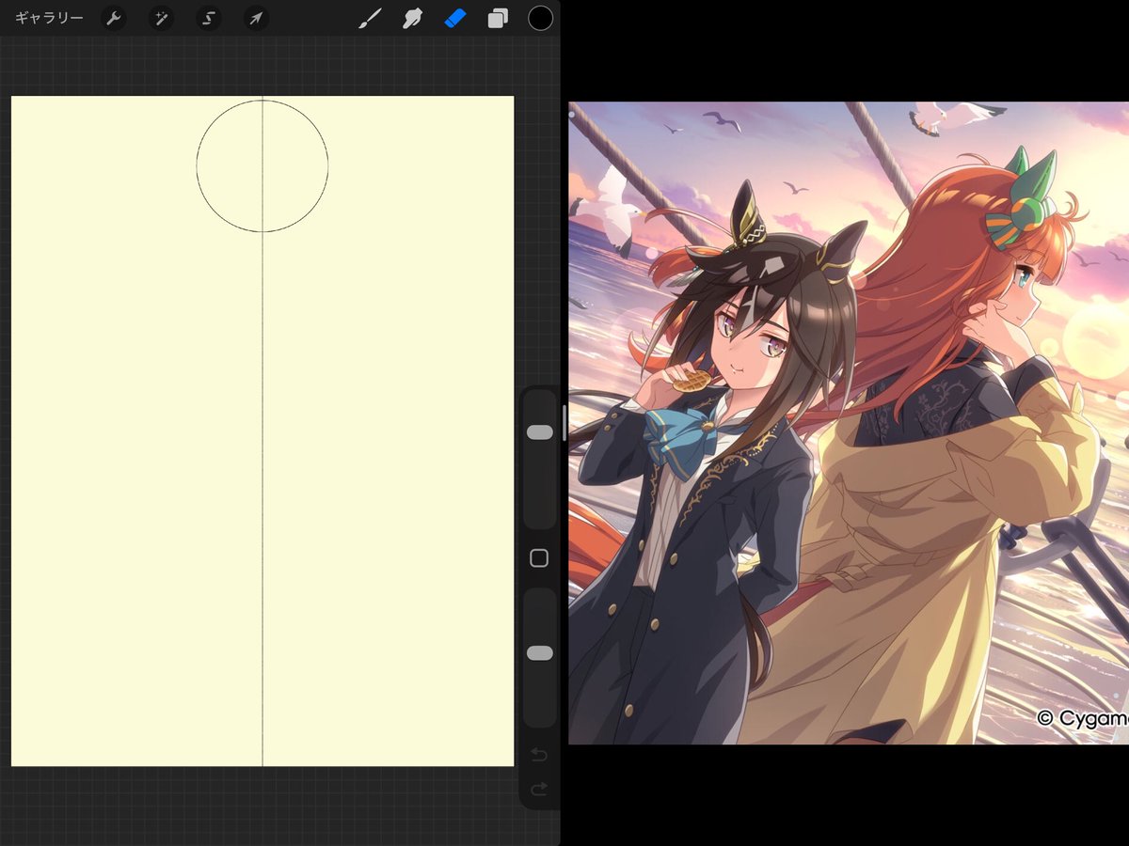Open the ギャラリー gallery
1129x846 pixels.
tap(49, 18)
